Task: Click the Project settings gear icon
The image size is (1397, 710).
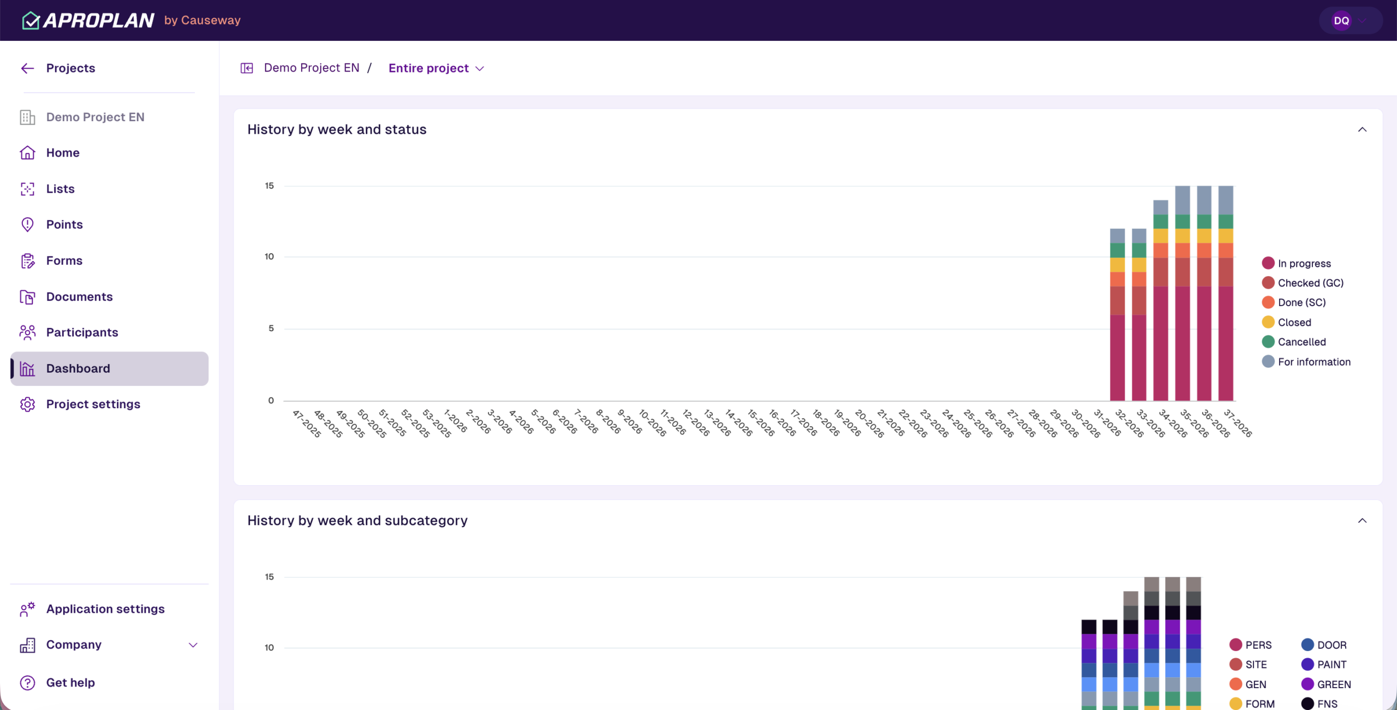Action: coord(27,404)
